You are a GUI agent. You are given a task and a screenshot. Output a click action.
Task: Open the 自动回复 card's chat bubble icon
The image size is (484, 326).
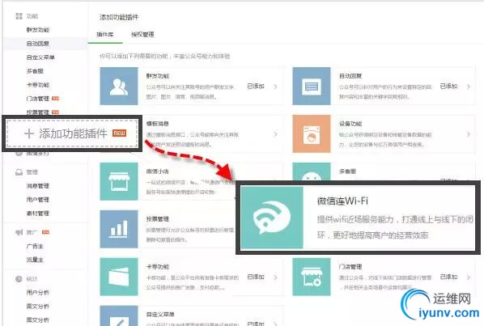coord(312,86)
